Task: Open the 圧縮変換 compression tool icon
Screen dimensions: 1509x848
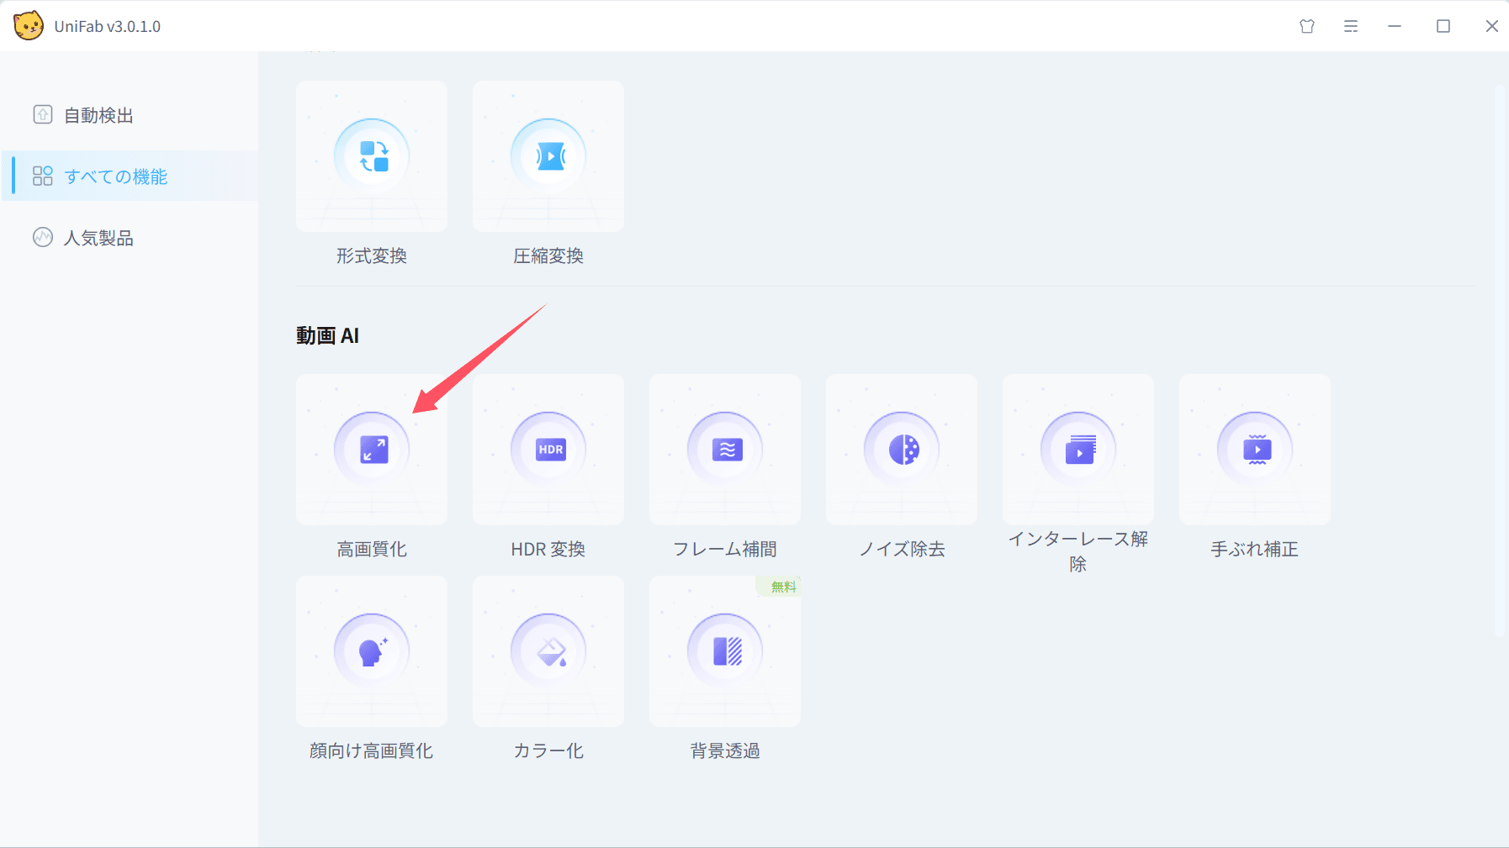Action: tap(548, 156)
